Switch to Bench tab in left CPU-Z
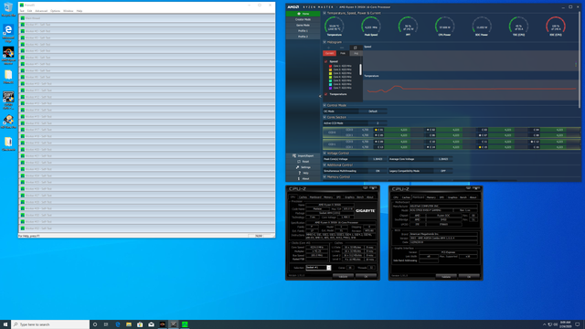The width and height of the screenshot is (585, 329). 360,197
